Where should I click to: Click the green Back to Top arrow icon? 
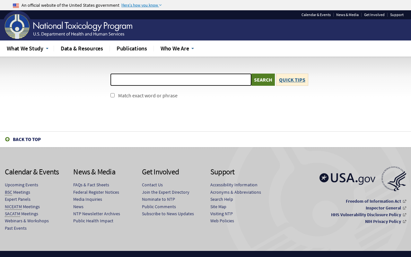(7, 139)
